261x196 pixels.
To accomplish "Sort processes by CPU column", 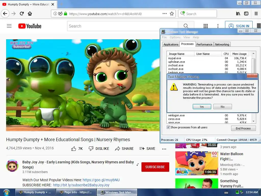I will point(226,54).
